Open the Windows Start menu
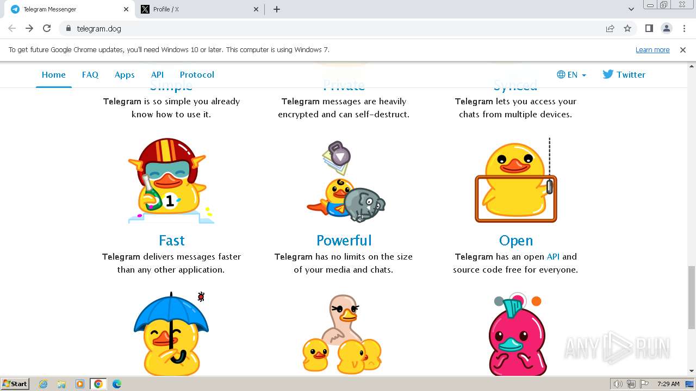 (15, 384)
